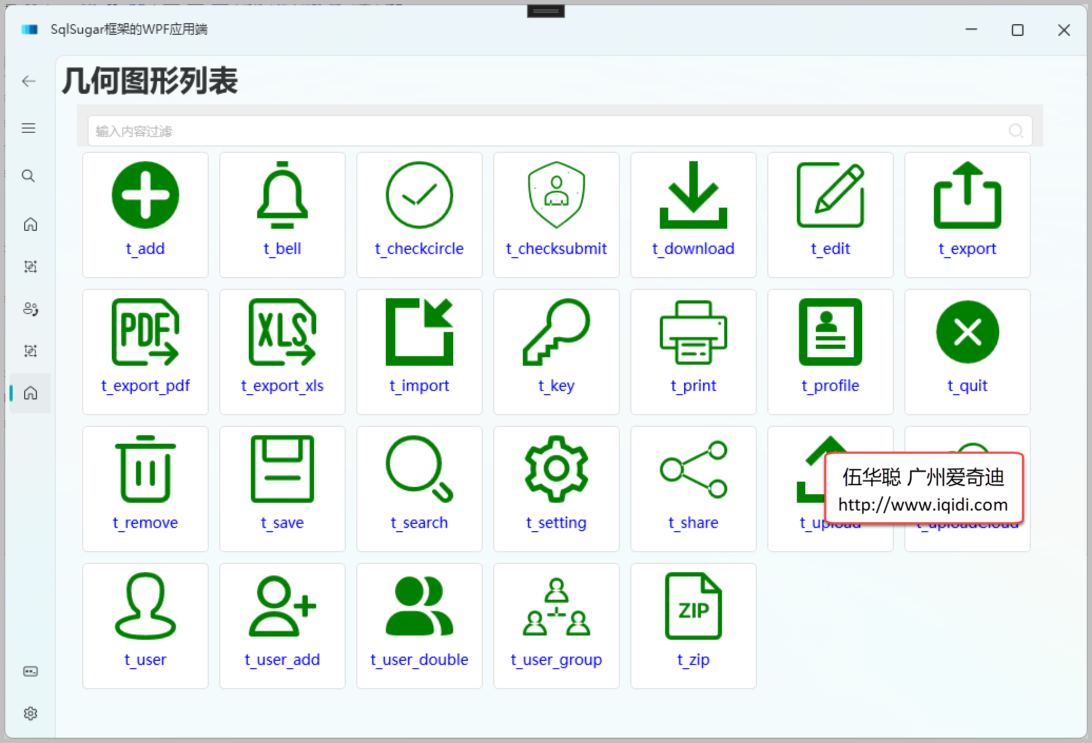Click the t_export_pdf icon
The height and width of the screenshot is (743, 1092).
click(x=145, y=332)
